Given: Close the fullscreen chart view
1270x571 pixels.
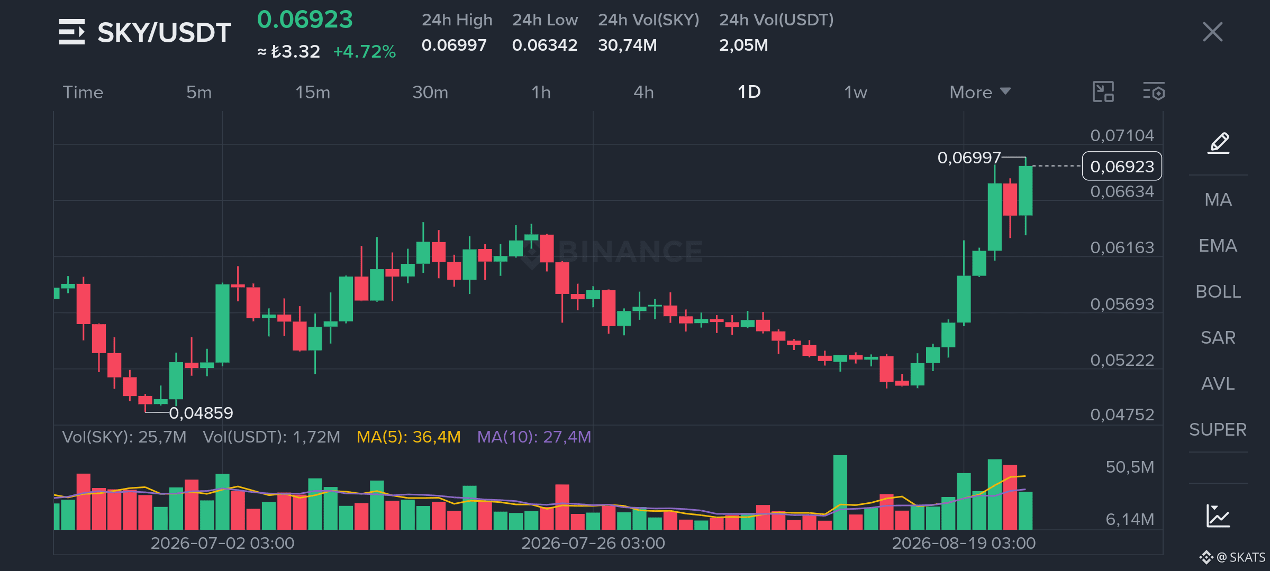Looking at the screenshot, I should [x=1212, y=32].
